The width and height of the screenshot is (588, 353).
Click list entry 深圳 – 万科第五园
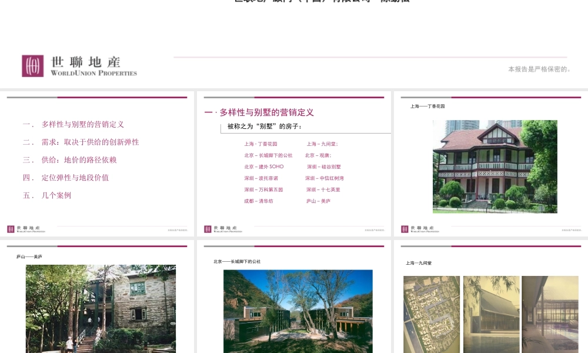coord(263,190)
